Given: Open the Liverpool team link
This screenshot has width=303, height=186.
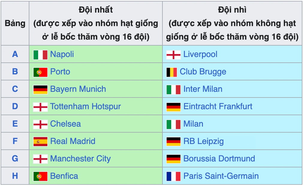Looking at the screenshot, I should [200, 54].
